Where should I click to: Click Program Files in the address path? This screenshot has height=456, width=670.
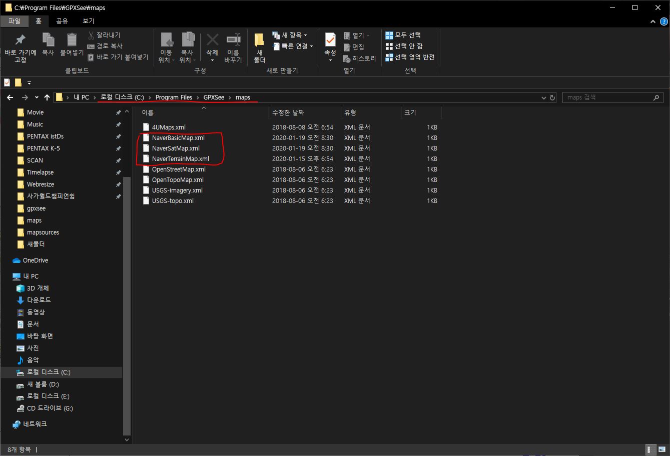pos(174,97)
